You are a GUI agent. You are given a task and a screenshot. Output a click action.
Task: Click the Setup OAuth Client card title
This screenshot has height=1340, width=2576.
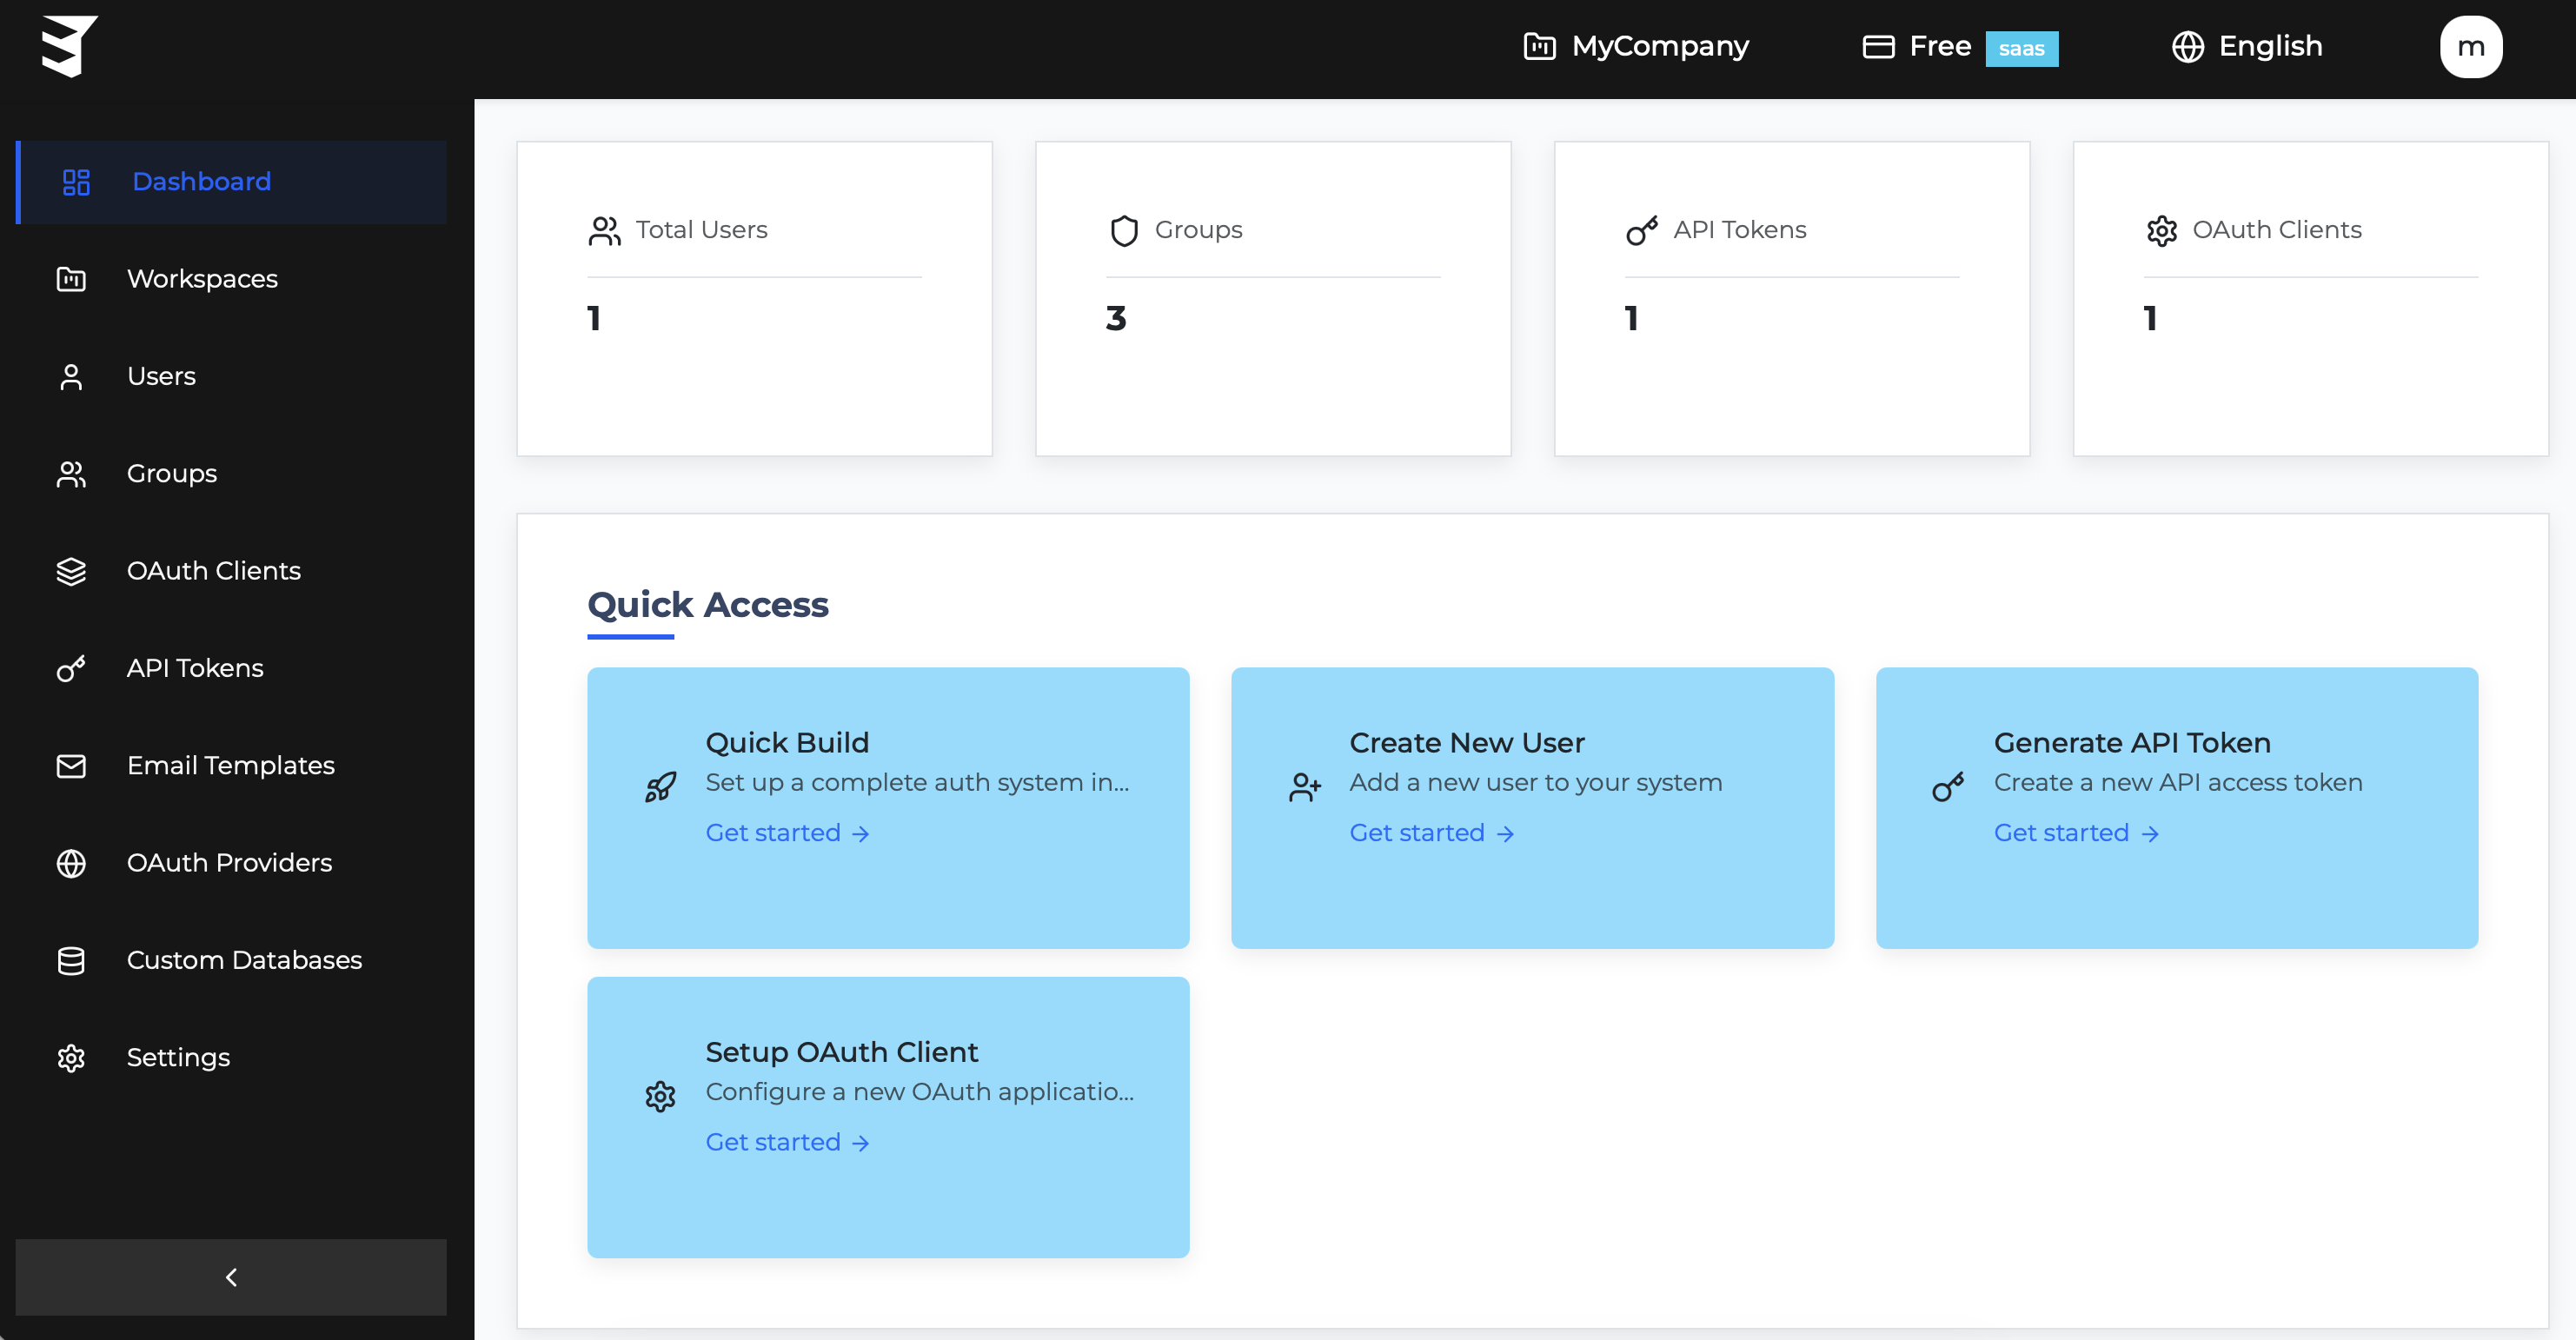click(841, 1052)
